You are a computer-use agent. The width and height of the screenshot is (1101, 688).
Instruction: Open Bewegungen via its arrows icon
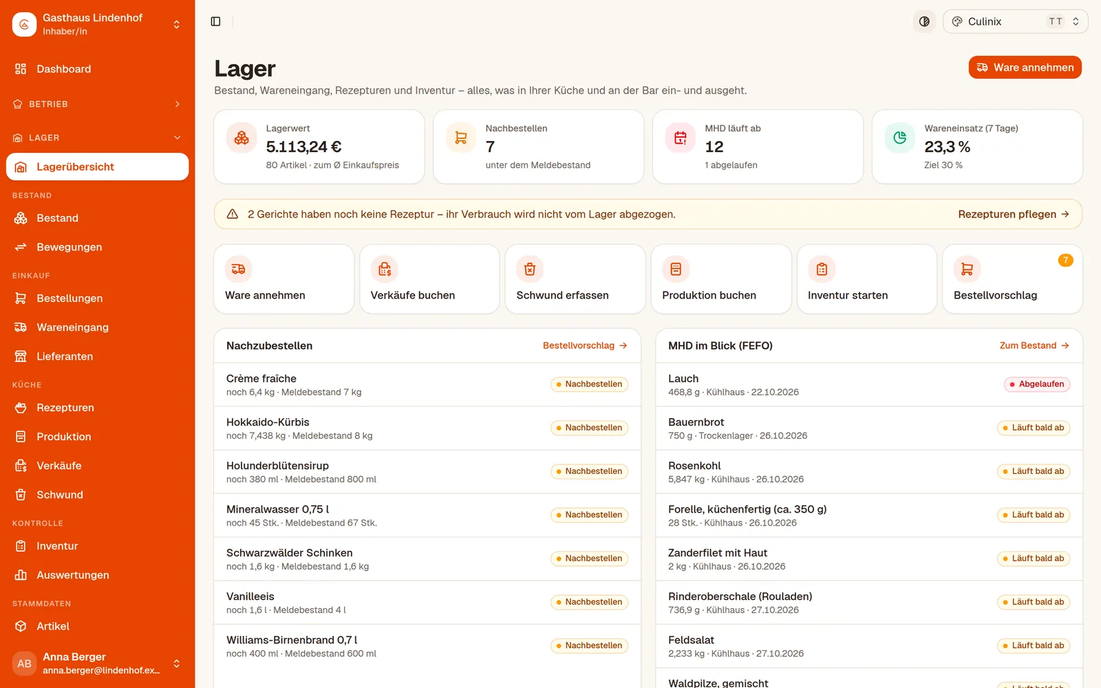[21, 247]
